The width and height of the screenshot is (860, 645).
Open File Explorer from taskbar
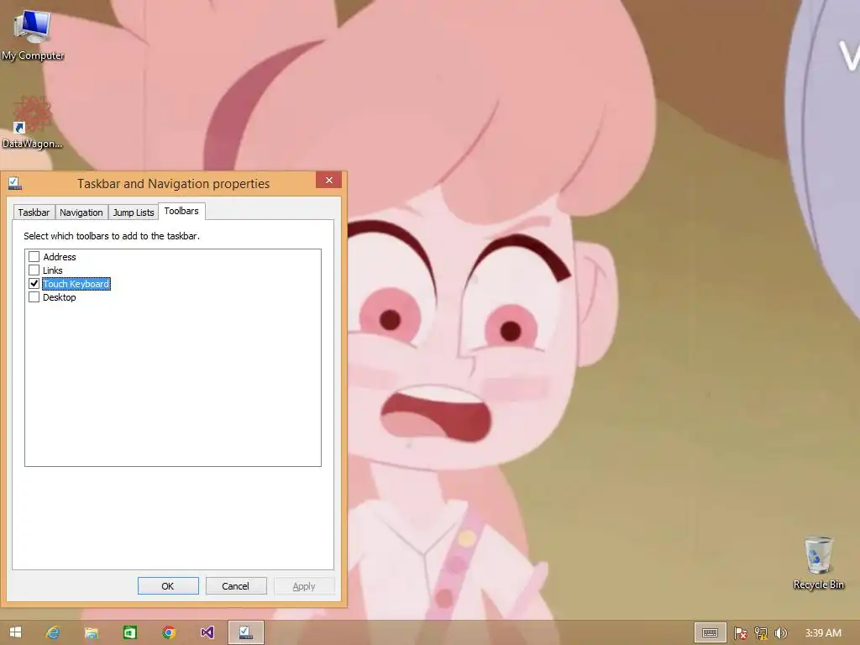(92, 632)
